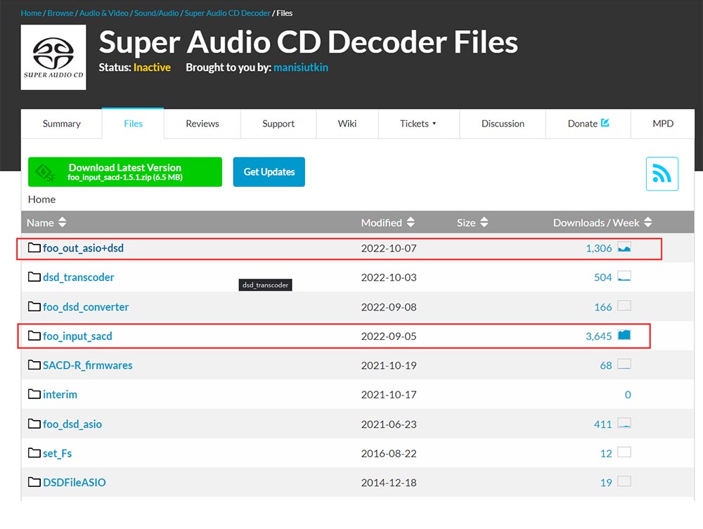703x529 pixels.
Task: Click the Sound/Audio breadcrumb link
Action: coord(157,13)
